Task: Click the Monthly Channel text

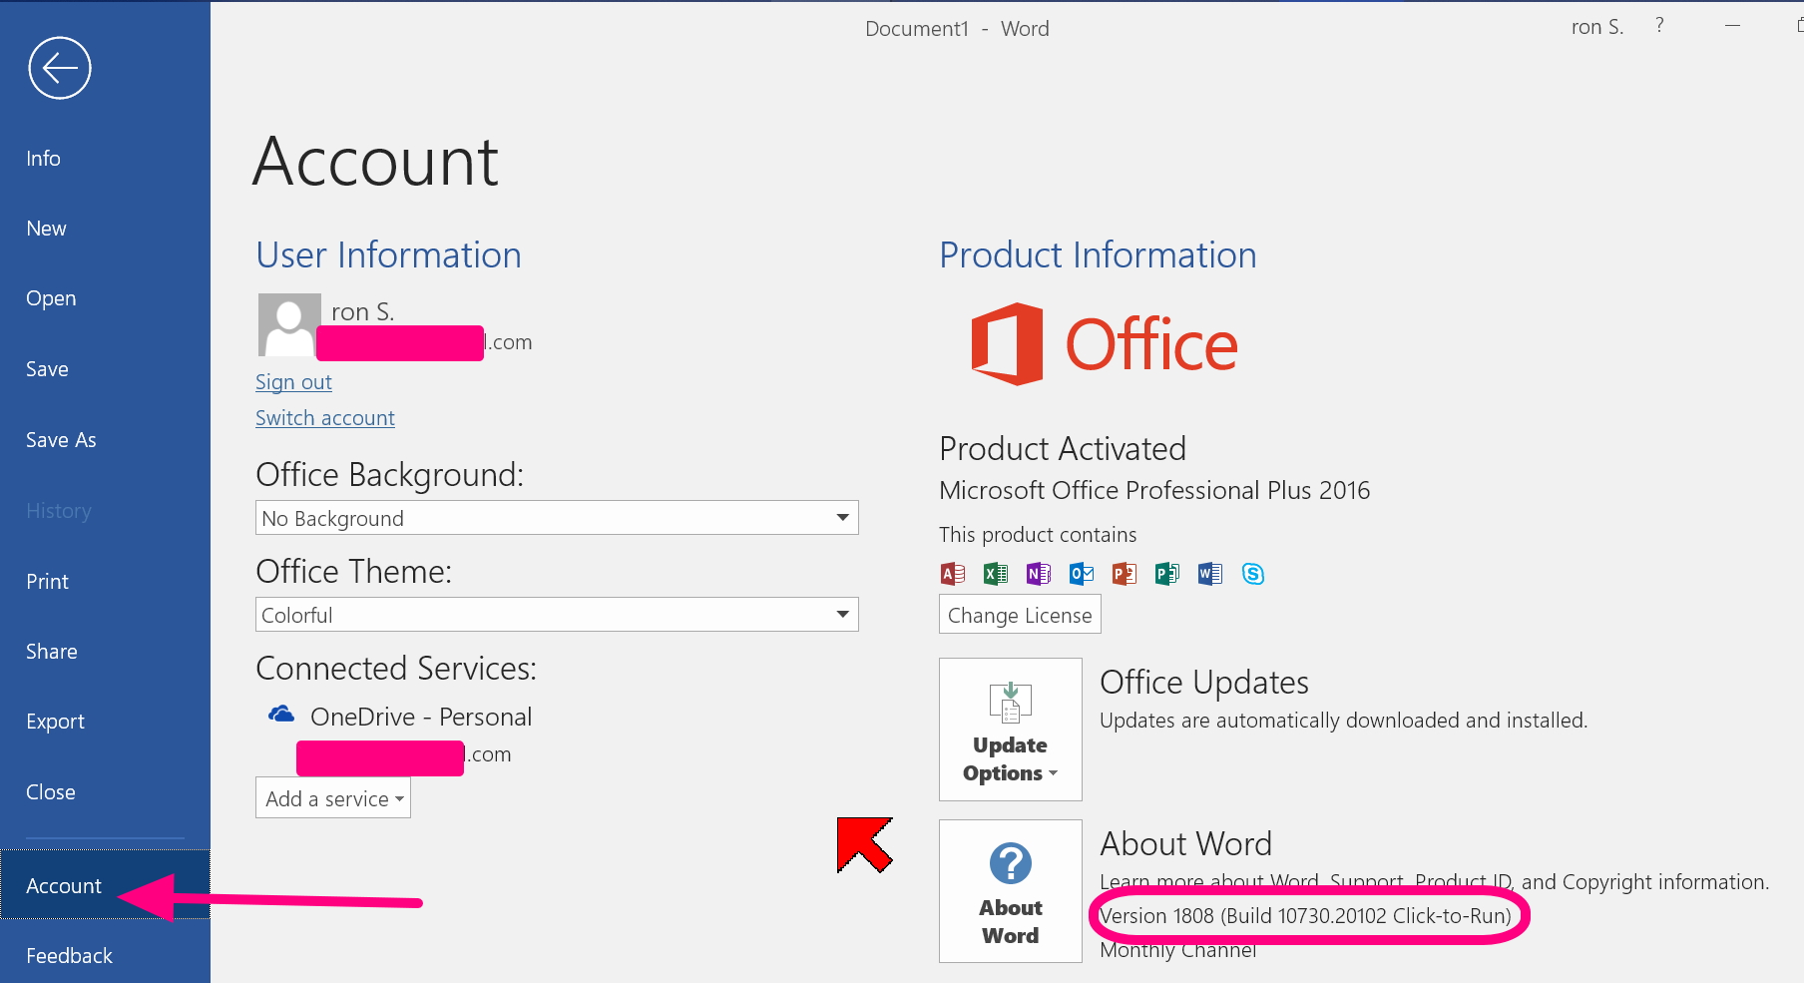Action: click(1177, 950)
